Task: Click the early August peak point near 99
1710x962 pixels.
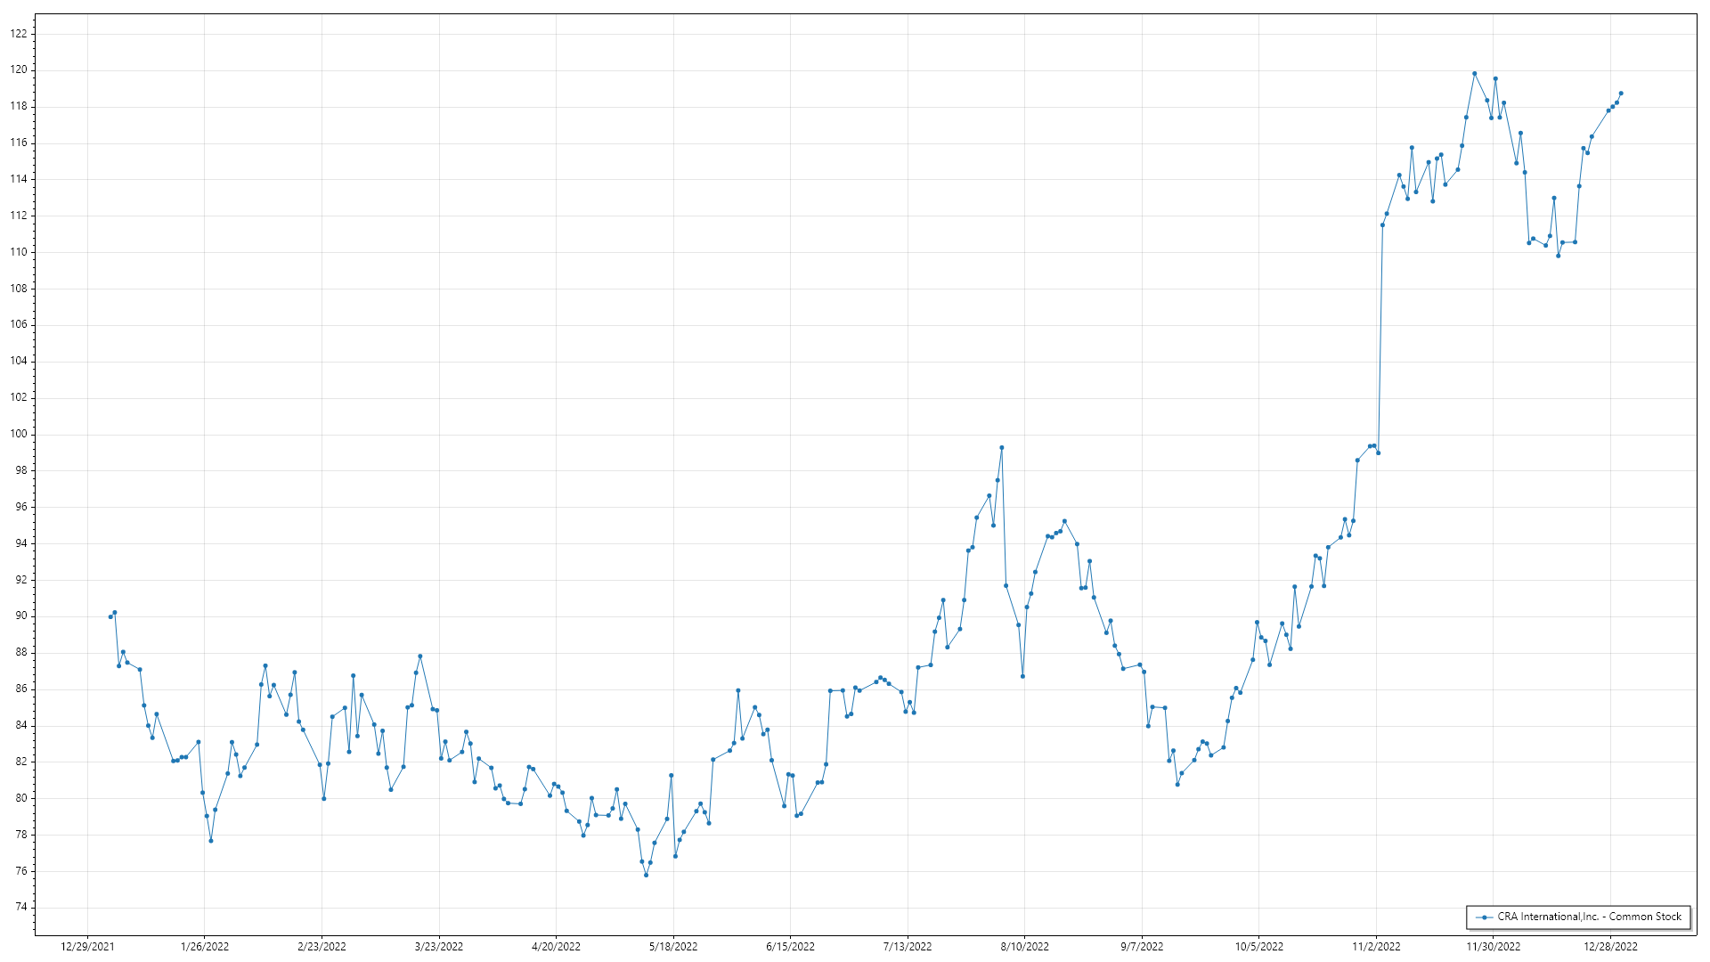Action: point(1002,448)
